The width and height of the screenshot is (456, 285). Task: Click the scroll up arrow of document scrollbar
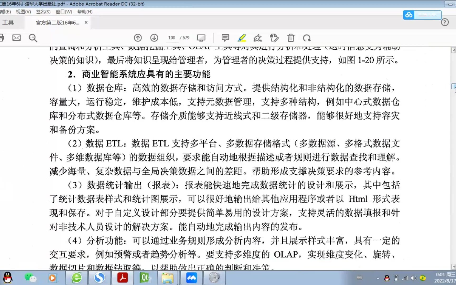454,50
